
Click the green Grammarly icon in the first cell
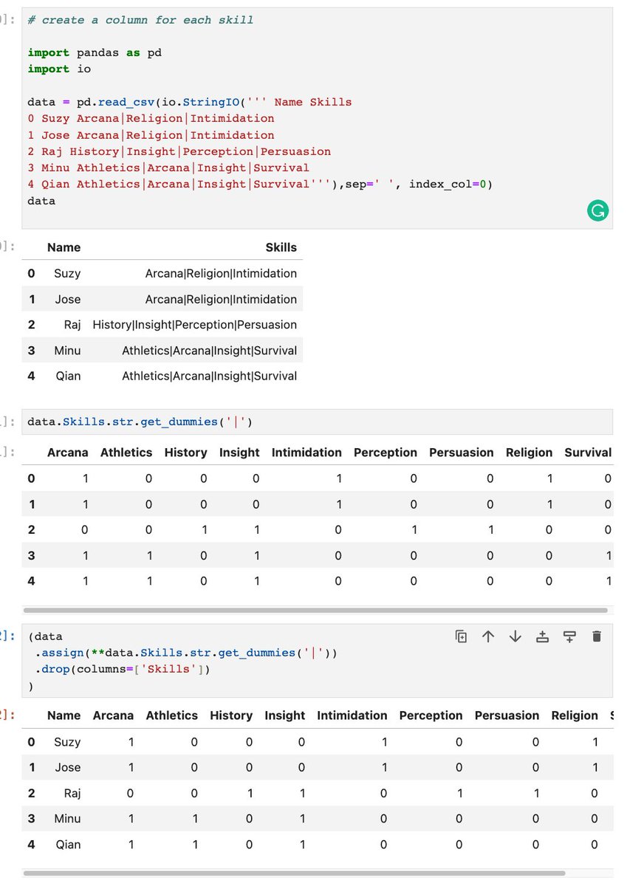tap(597, 211)
